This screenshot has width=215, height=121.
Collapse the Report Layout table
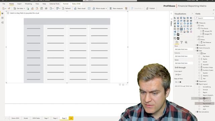pos(196,84)
